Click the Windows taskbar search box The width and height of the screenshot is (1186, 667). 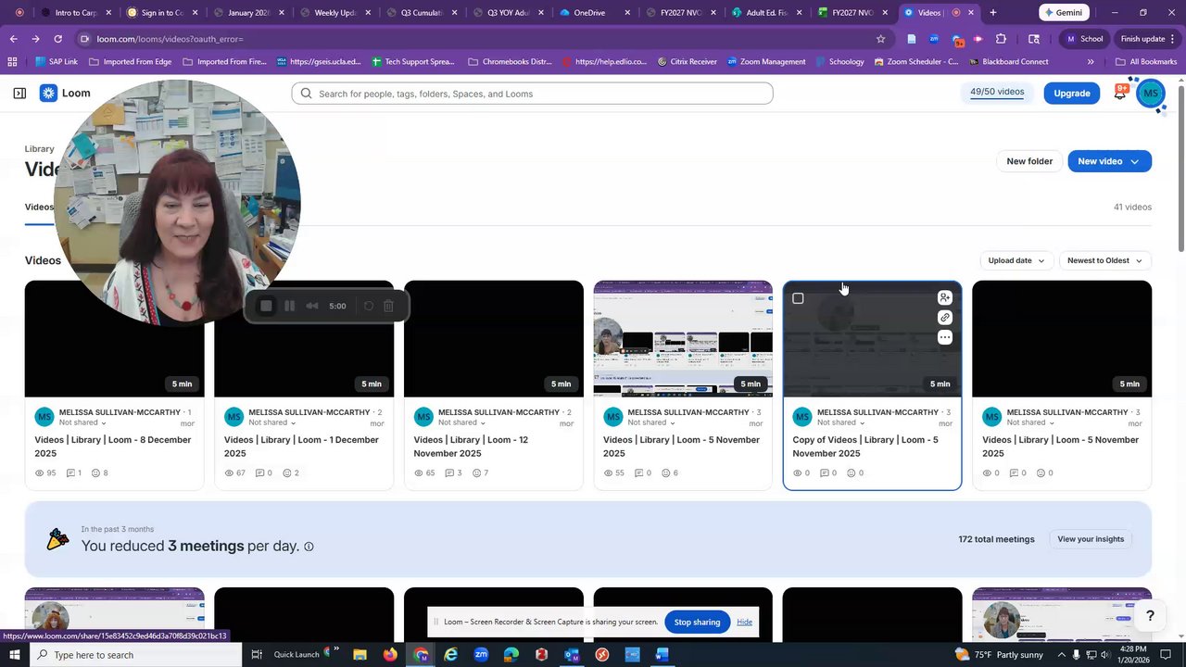(x=135, y=655)
